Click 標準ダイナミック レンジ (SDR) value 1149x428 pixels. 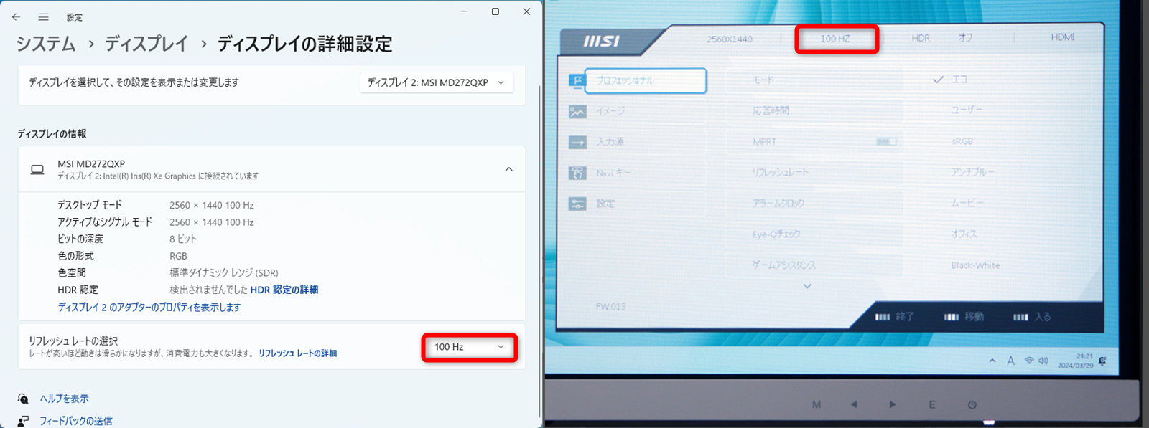[224, 273]
